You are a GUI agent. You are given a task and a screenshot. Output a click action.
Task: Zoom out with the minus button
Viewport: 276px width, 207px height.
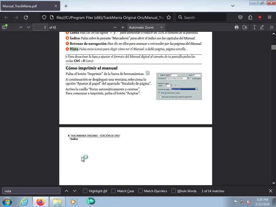click(x=115, y=27)
